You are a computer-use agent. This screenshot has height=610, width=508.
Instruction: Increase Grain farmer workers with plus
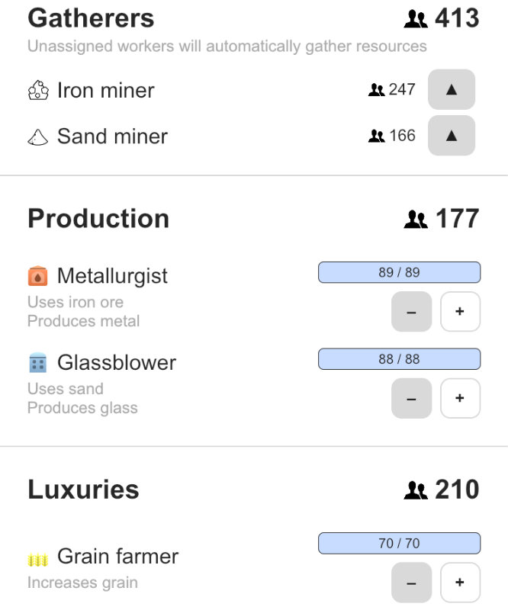pos(460,583)
